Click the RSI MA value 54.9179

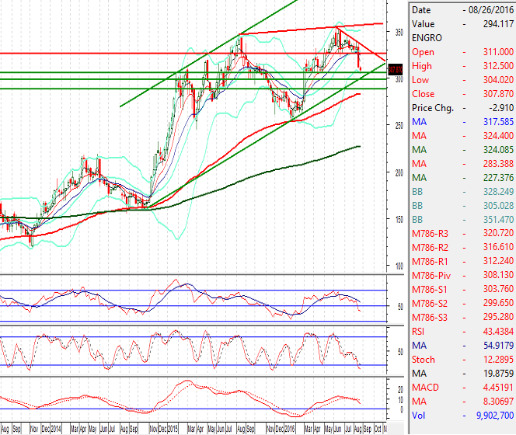pyautogui.click(x=498, y=346)
